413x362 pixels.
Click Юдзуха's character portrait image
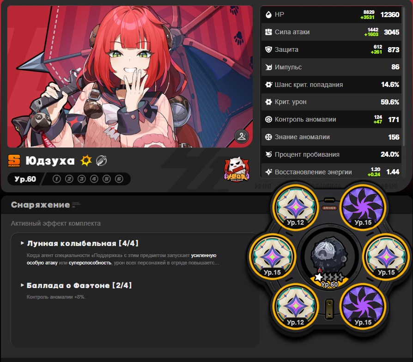130,76
